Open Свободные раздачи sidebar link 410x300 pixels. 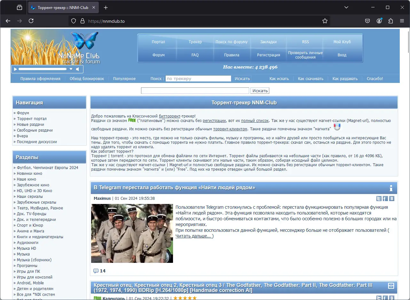pyautogui.click(x=35, y=130)
